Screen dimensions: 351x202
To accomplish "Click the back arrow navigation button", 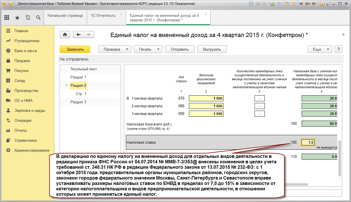I will (78, 34).
